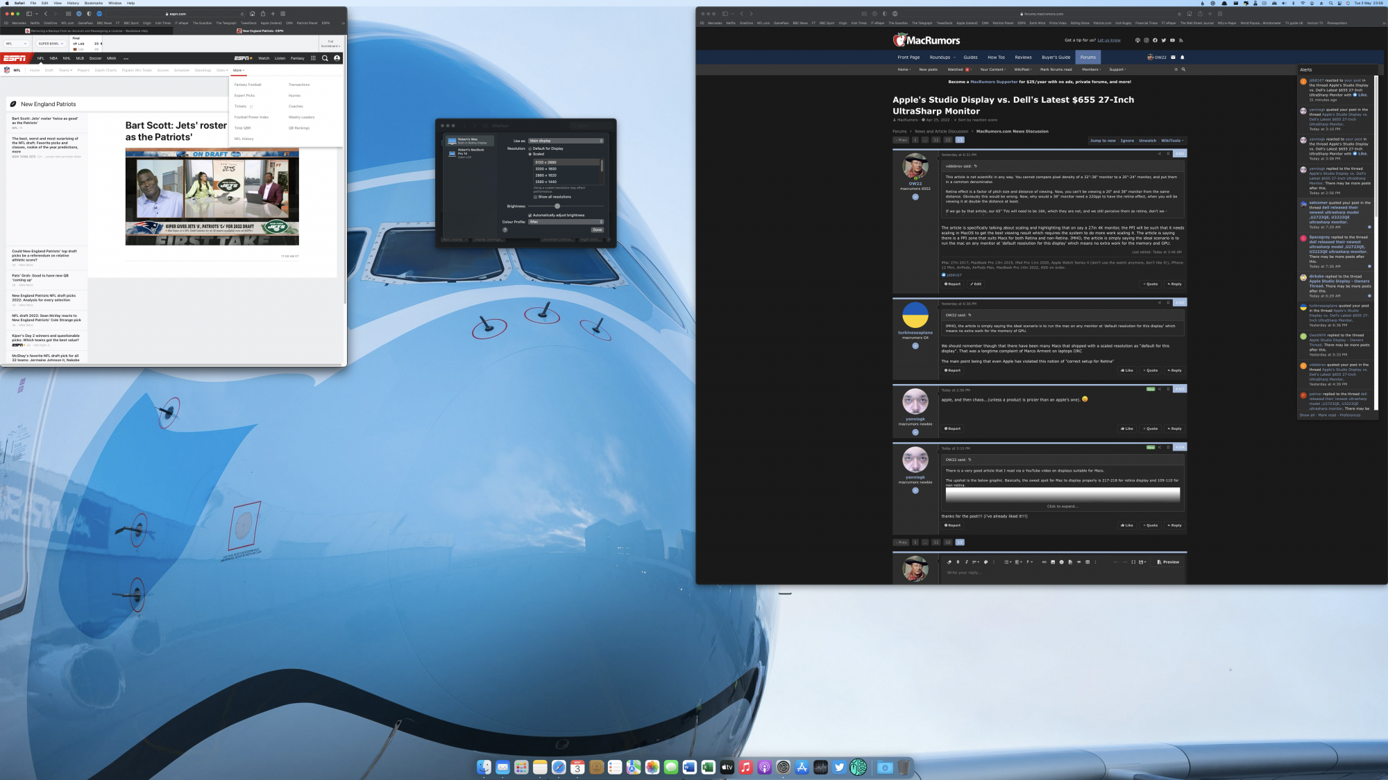Open the MacRumors Instagram icon
This screenshot has height=780, width=1388.
pos(1146,40)
